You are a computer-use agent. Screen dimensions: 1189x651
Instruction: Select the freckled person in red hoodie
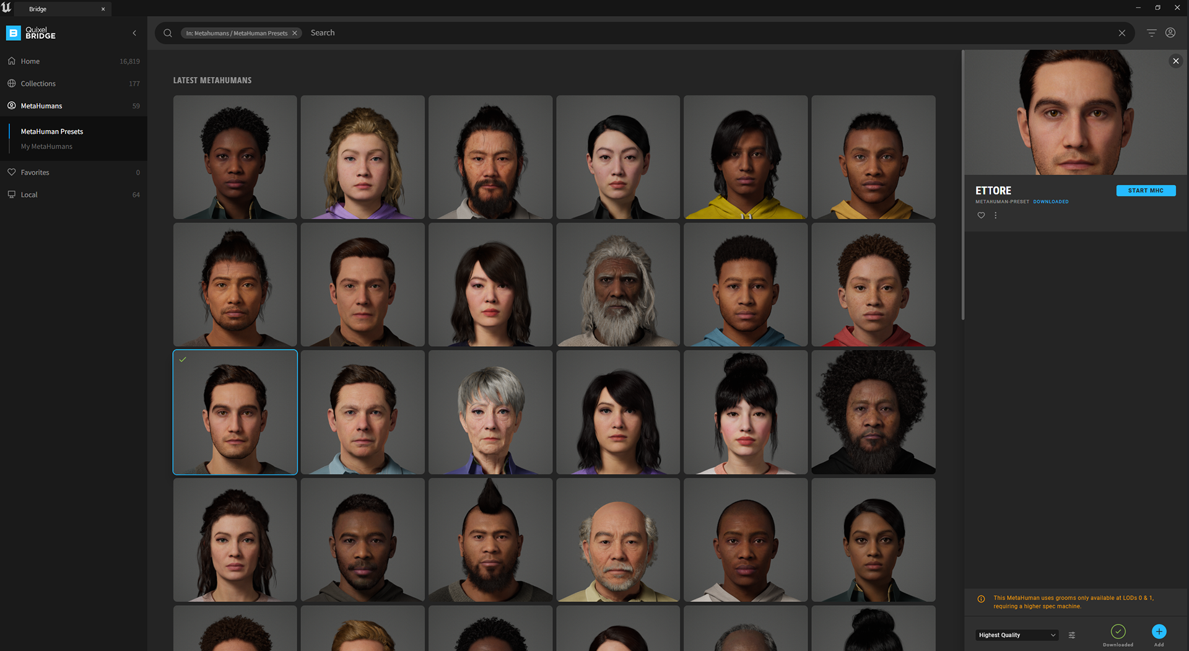(873, 285)
